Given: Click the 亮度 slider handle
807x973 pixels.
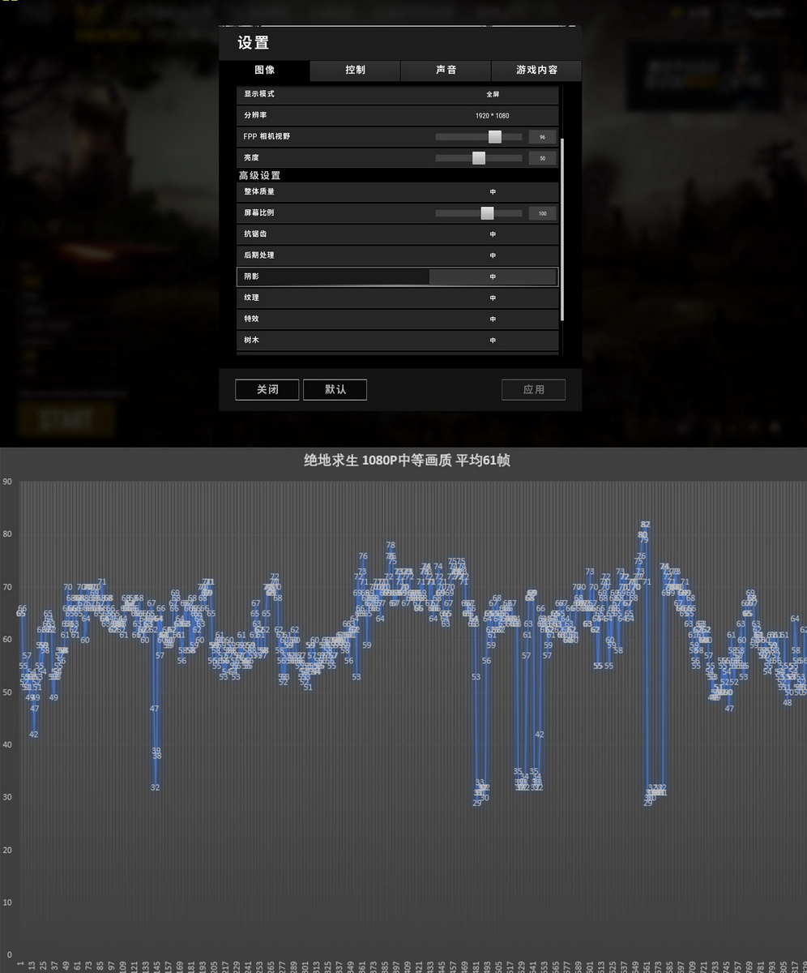Looking at the screenshot, I should pyautogui.click(x=479, y=158).
